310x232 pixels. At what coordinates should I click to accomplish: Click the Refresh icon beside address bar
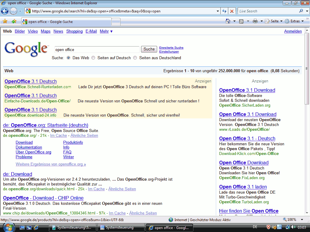224,11
